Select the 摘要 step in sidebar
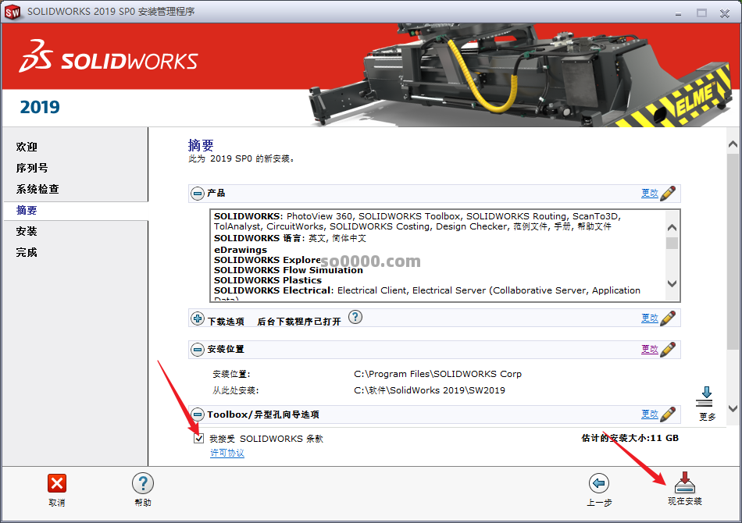 point(27,211)
